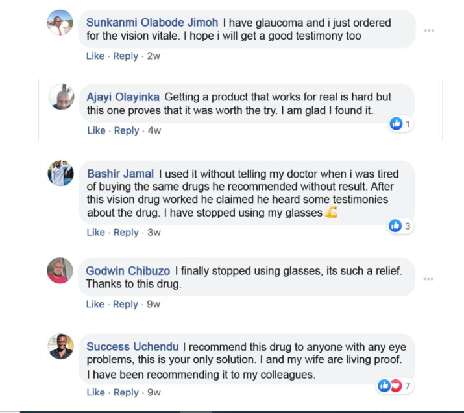Screen dimensions: 464x413
Task: Open Bashir Jamal's profile avatar
Action: pos(60,173)
